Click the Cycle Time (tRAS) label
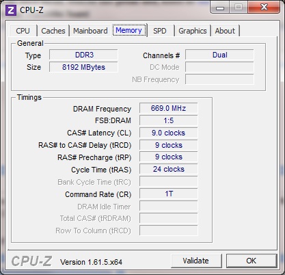This screenshot has width=285, height=275. pyautogui.click(x=101, y=170)
